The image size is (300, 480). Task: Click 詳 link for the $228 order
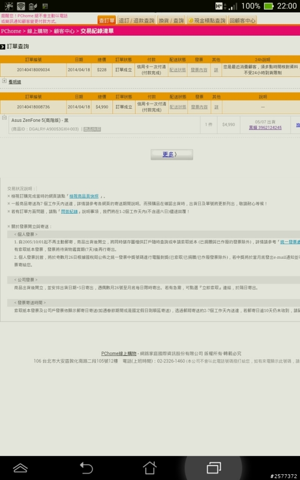coord(216,70)
